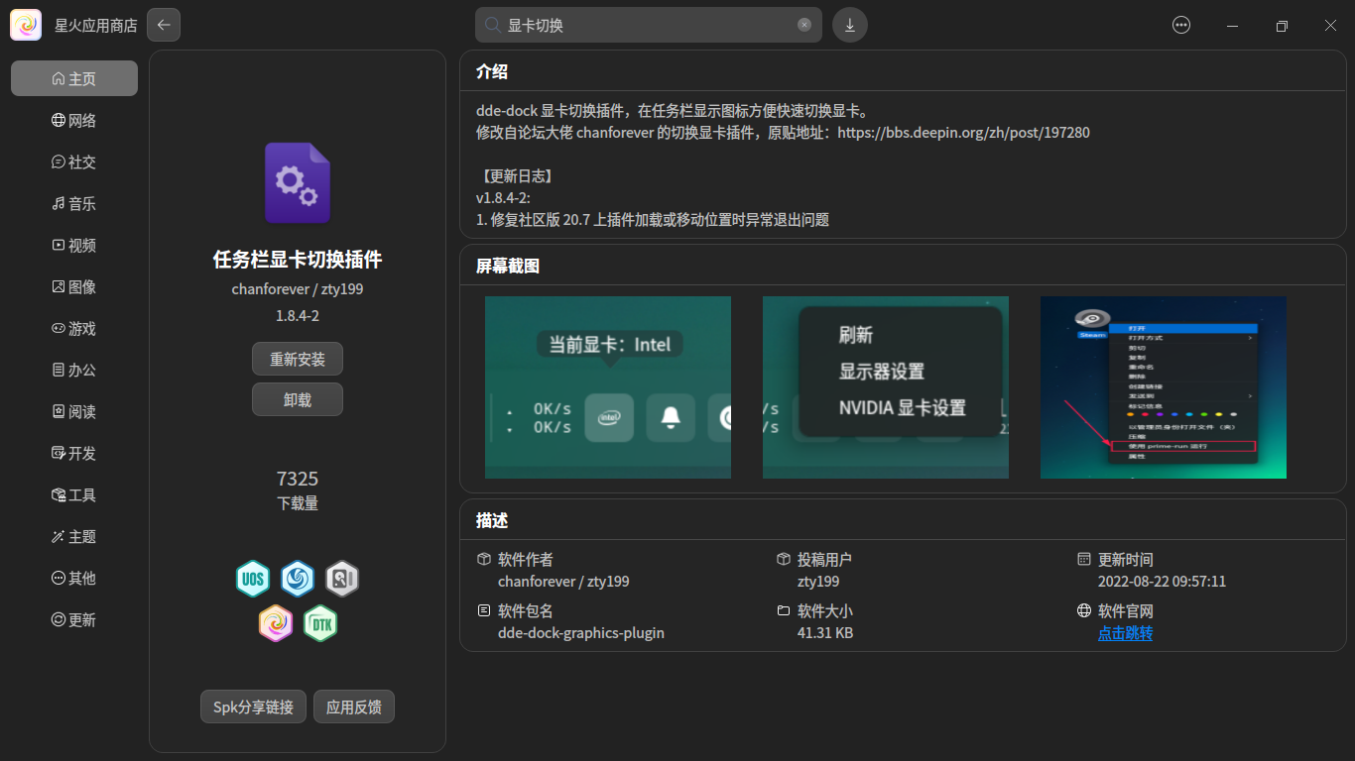The height and width of the screenshot is (761, 1355).
Task: Open the 阅读 category
Action: (x=74, y=411)
